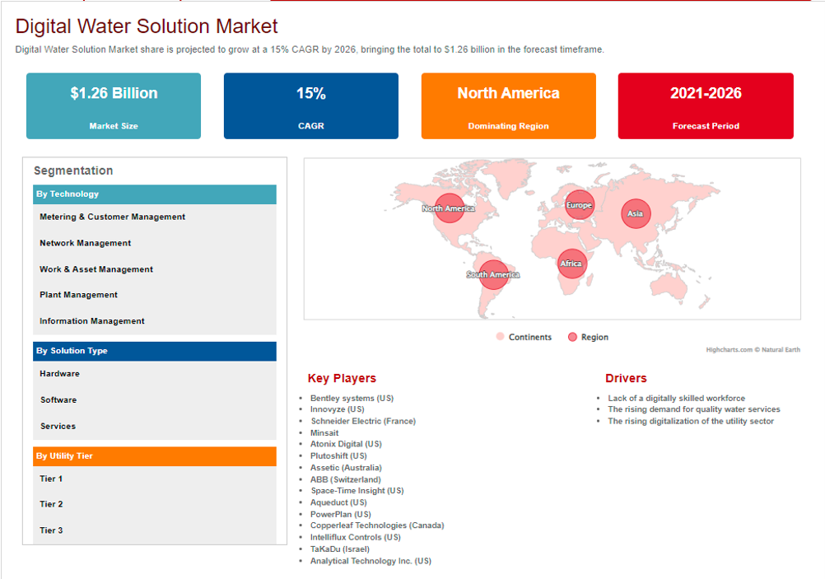Toggle the Continents legend item
825x579 pixels.
[x=524, y=337]
